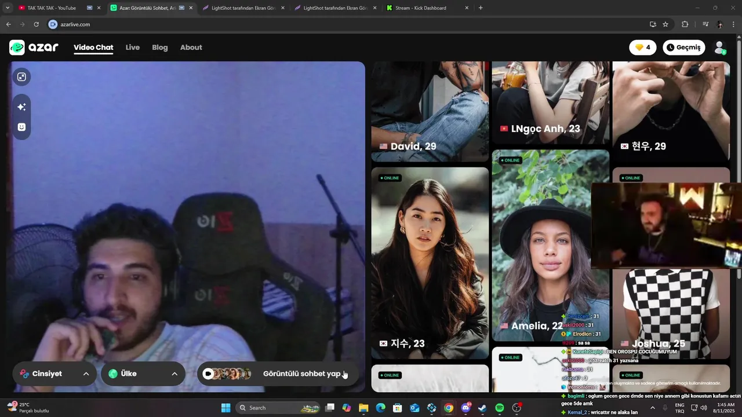Switch to the Live tab
742x417 pixels.
(x=133, y=47)
